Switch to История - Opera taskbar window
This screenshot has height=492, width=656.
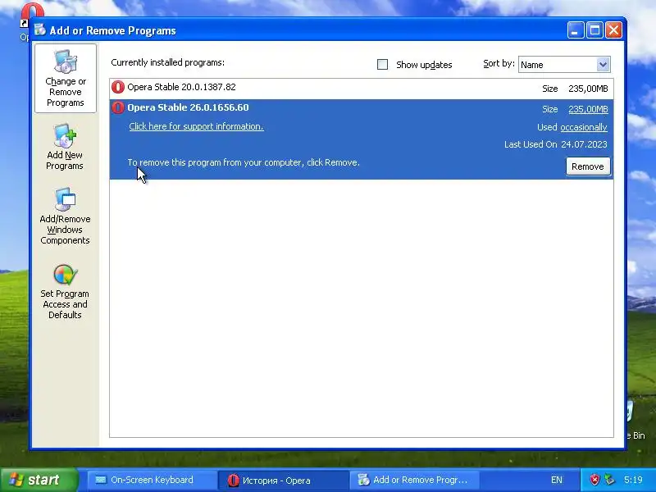(283, 480)
